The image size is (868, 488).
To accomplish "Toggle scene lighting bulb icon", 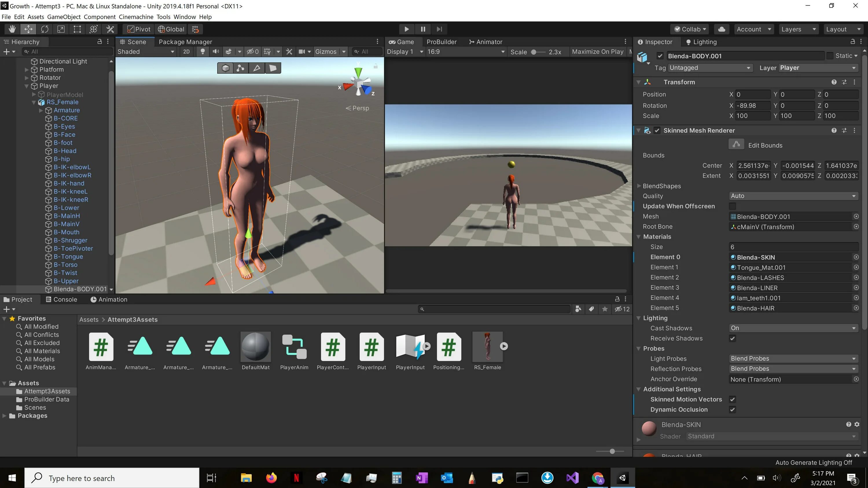I will click(203, 51).
